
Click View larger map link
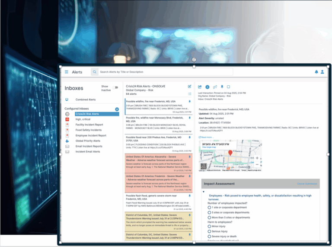[x=209, y=147]
